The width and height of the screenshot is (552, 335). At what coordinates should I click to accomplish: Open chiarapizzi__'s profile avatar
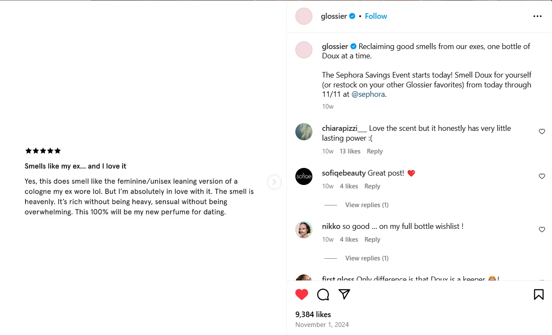pyautogui.click(x=303, y=132)
